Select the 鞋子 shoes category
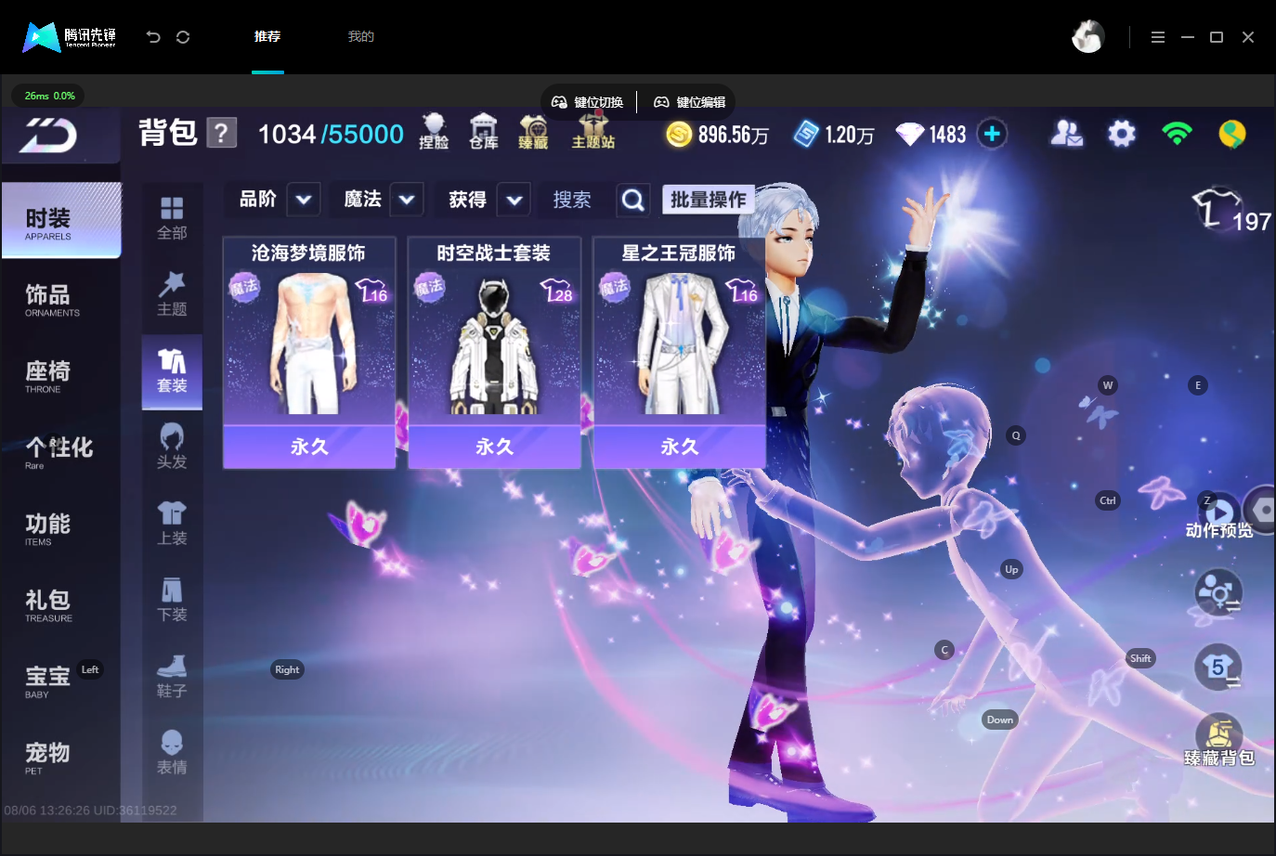Image resolution: width=1276 pixels, height=856 pixels. click(x=172, y=677)
